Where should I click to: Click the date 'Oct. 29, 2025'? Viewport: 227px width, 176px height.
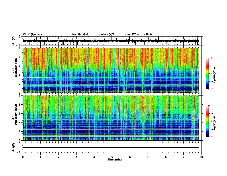point(80,35)
